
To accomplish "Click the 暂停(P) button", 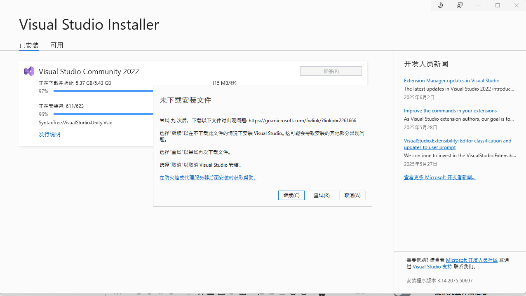I will tap(331, 71).
